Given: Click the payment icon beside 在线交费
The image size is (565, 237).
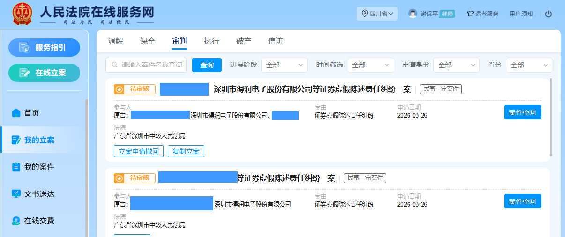Looking at the screenshot, I should 16,221.
